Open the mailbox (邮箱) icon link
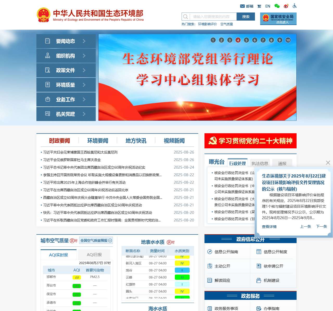The image size is (333, 311). pyautogui.click(x=242, y=6)
